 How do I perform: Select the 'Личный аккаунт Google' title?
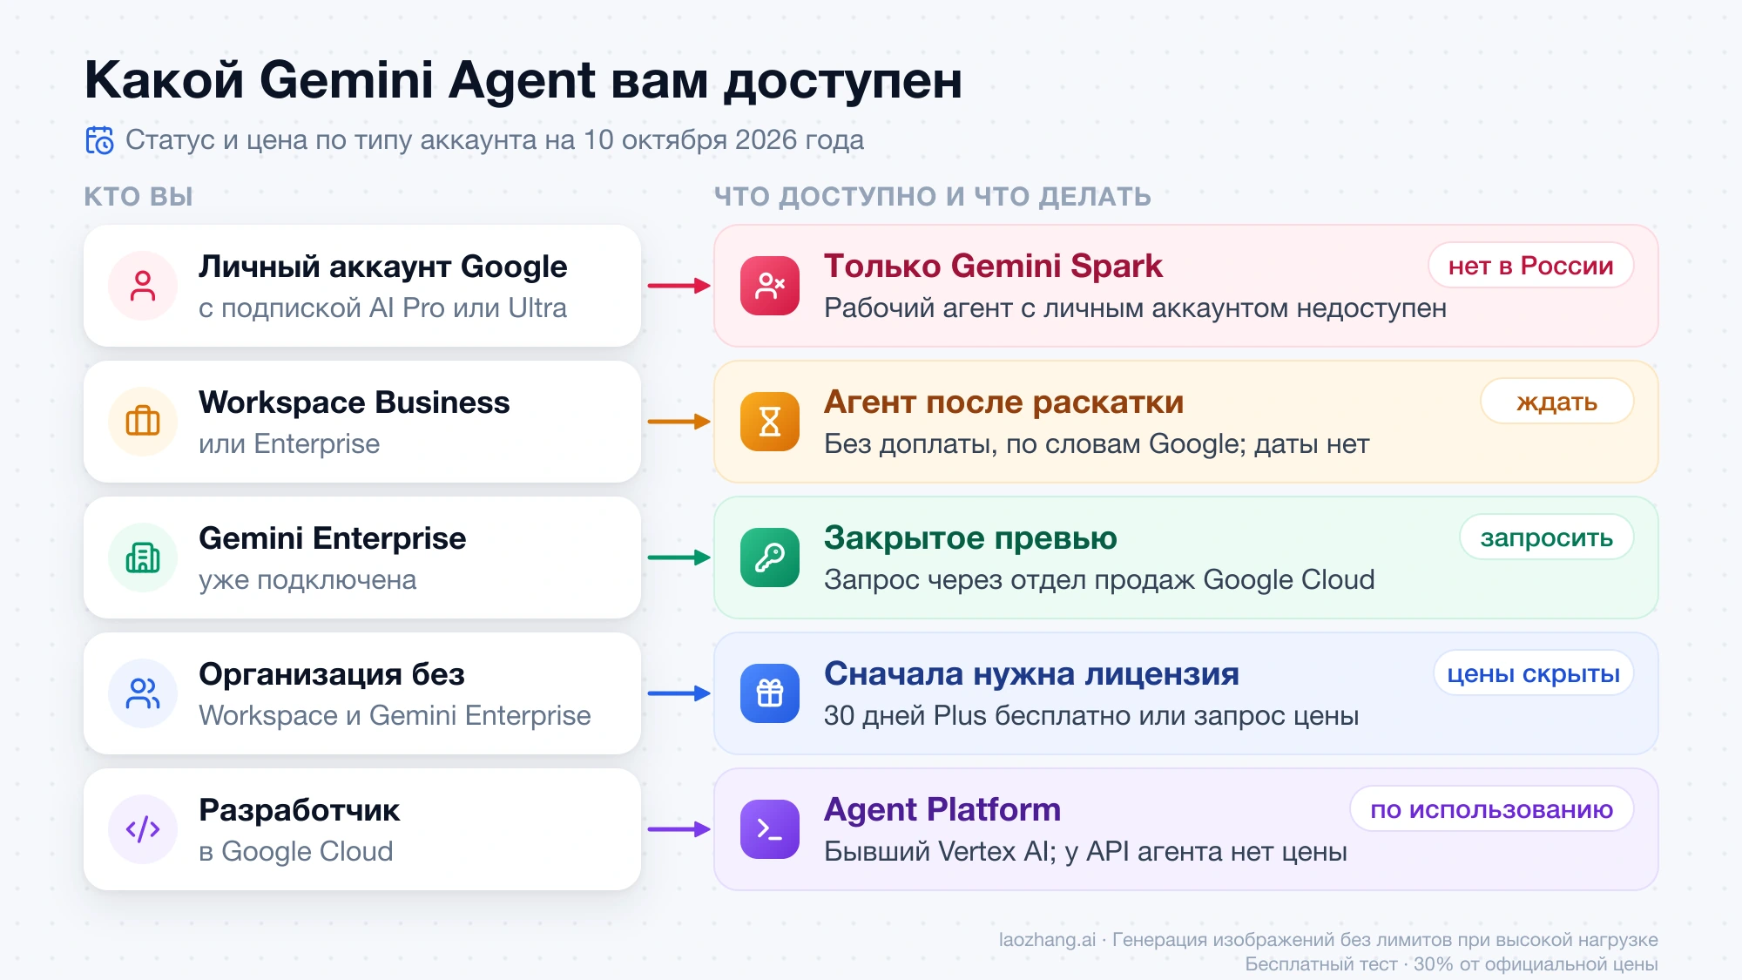click(383, 267)
